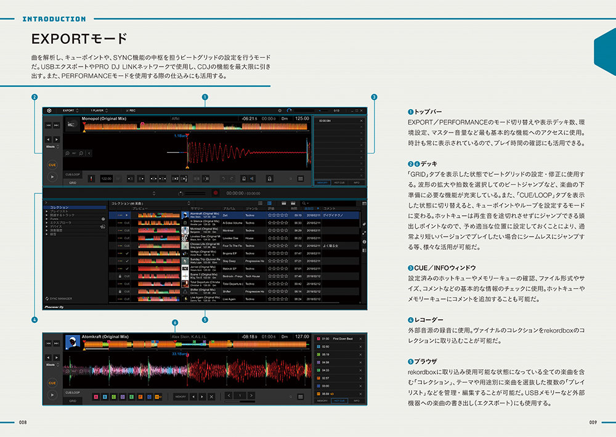Expand 関連するトラック tree node

pyautogui.click(x=47, y=215)
